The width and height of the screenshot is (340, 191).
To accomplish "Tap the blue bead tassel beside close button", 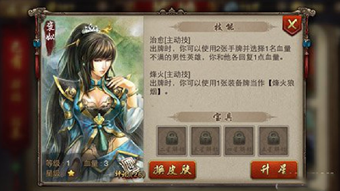I will [306, 43].
